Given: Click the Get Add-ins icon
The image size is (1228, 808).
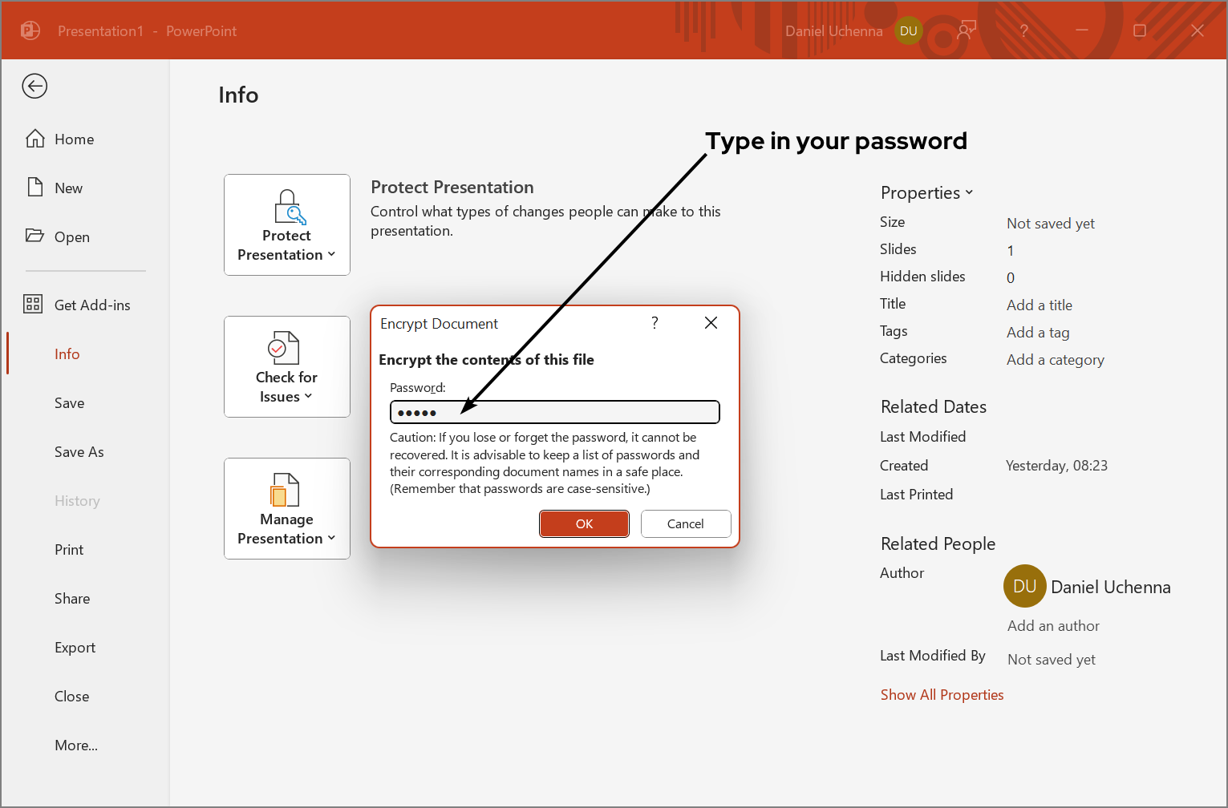Looking at the screenshot, I should (33, 304).
